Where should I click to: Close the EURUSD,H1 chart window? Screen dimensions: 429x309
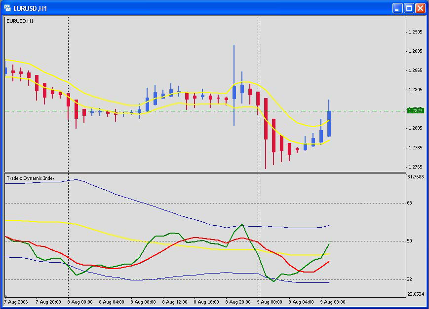tap(420, 8)
